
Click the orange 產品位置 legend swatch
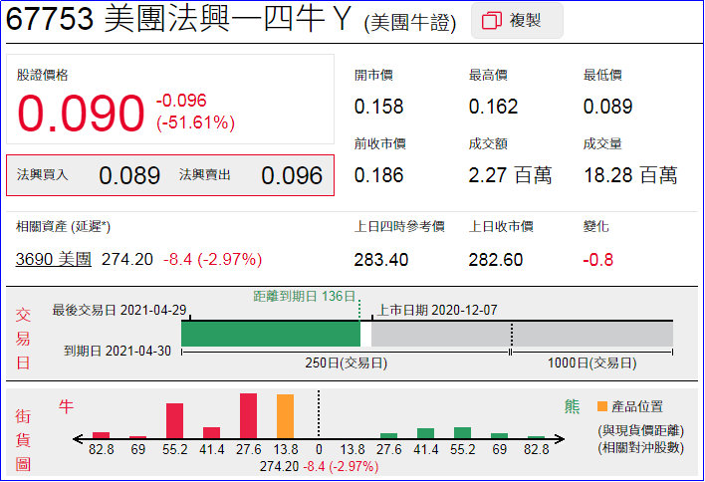click(602, 406)
